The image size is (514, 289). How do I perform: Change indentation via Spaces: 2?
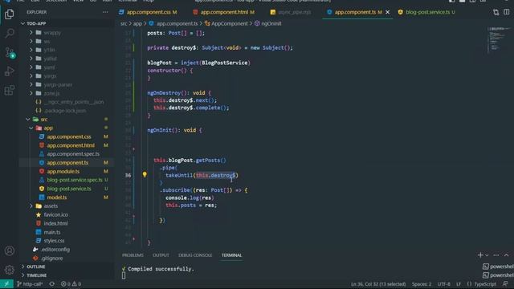(422, 284)
